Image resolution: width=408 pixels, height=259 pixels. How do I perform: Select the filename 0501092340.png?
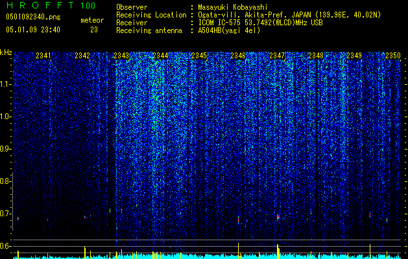pos(33,17)
